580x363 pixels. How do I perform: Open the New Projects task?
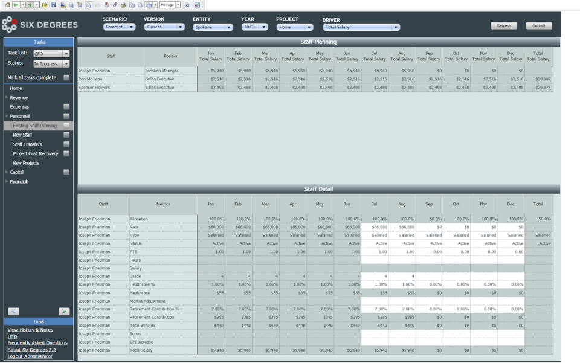click(x=26, y=163)
